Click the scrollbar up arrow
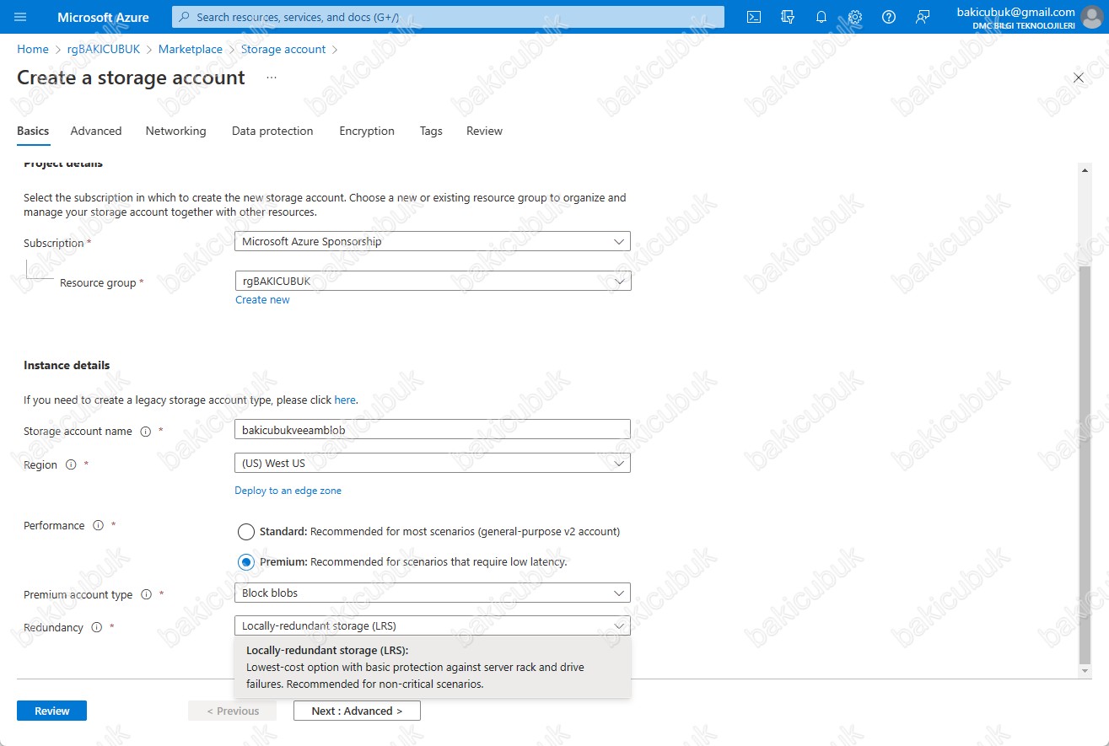The height and width of the screenshot is (746, 1109). click(1085, 170)
